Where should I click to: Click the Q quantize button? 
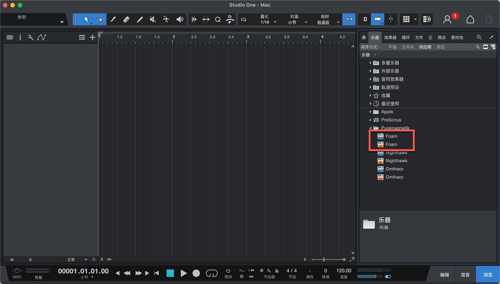(218, 19)
